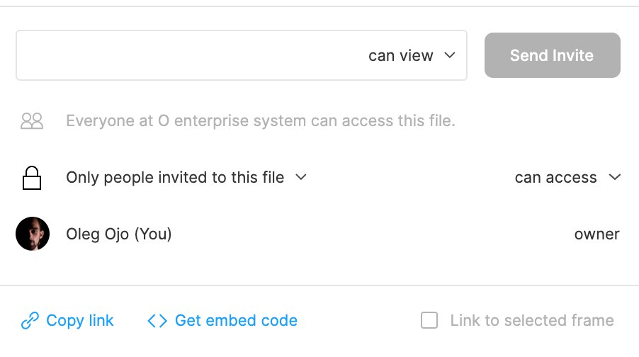Click the chevron beside "can access"
The image size is (639, 357).
click(x=614, y=177)
